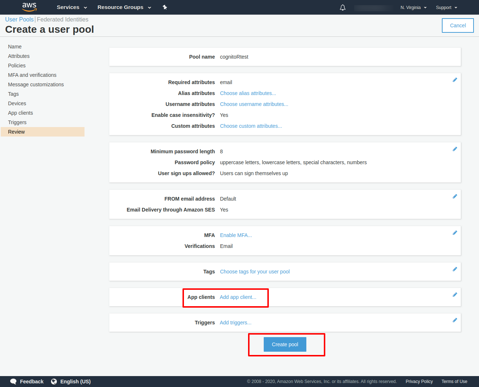
Task: Click pencil icon in Triggers section
Action: coord(455,320)
